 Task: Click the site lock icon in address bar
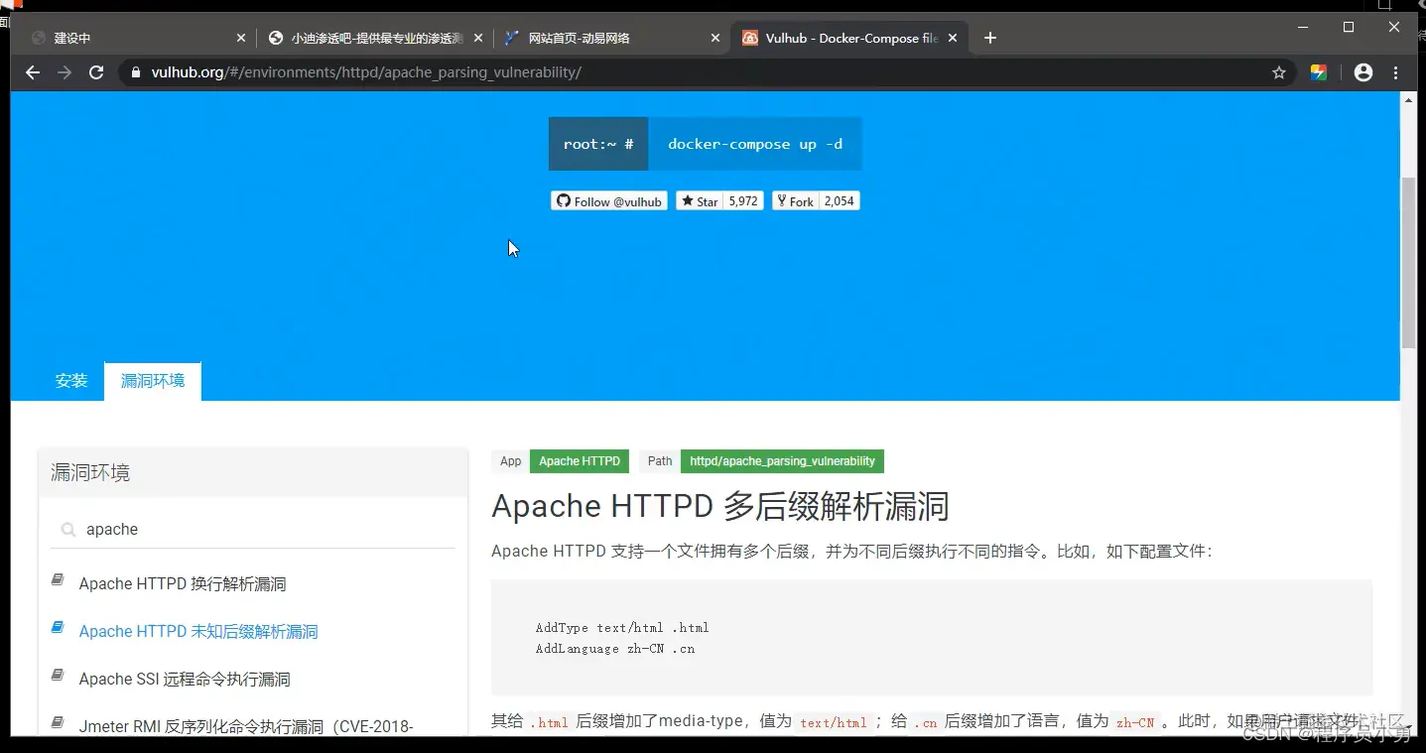tap(136, 72)
